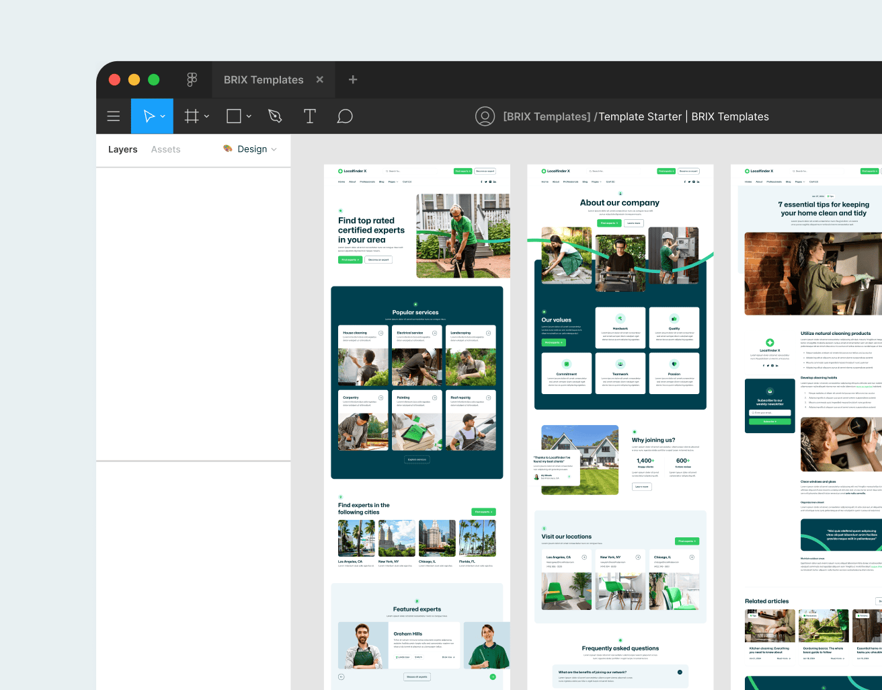Click the Browse all experts button

(x=417, y=677)
